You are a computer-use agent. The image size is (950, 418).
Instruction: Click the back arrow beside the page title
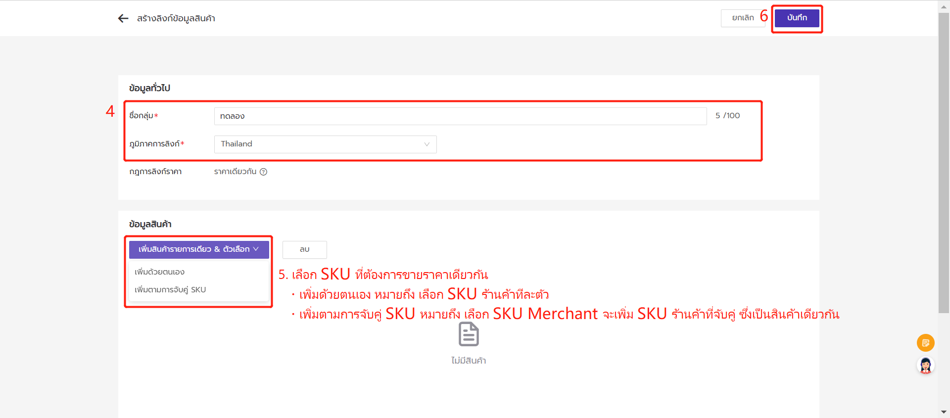coord(123,18)
